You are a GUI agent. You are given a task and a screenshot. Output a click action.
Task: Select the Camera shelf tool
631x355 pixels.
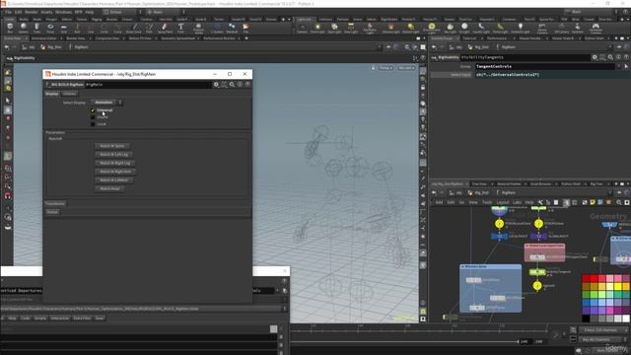pos(302,28)
